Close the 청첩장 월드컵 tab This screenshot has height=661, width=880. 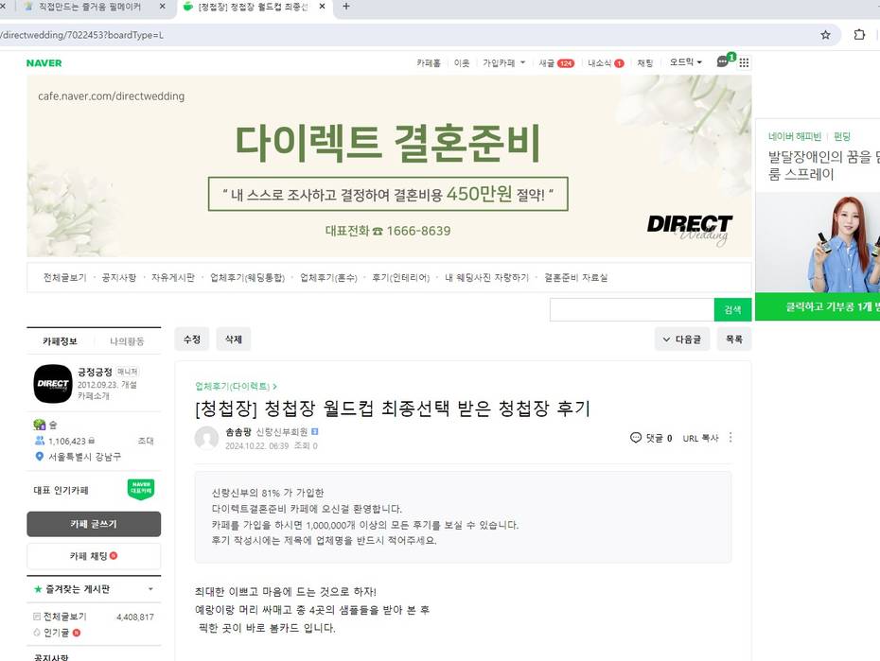322,7
